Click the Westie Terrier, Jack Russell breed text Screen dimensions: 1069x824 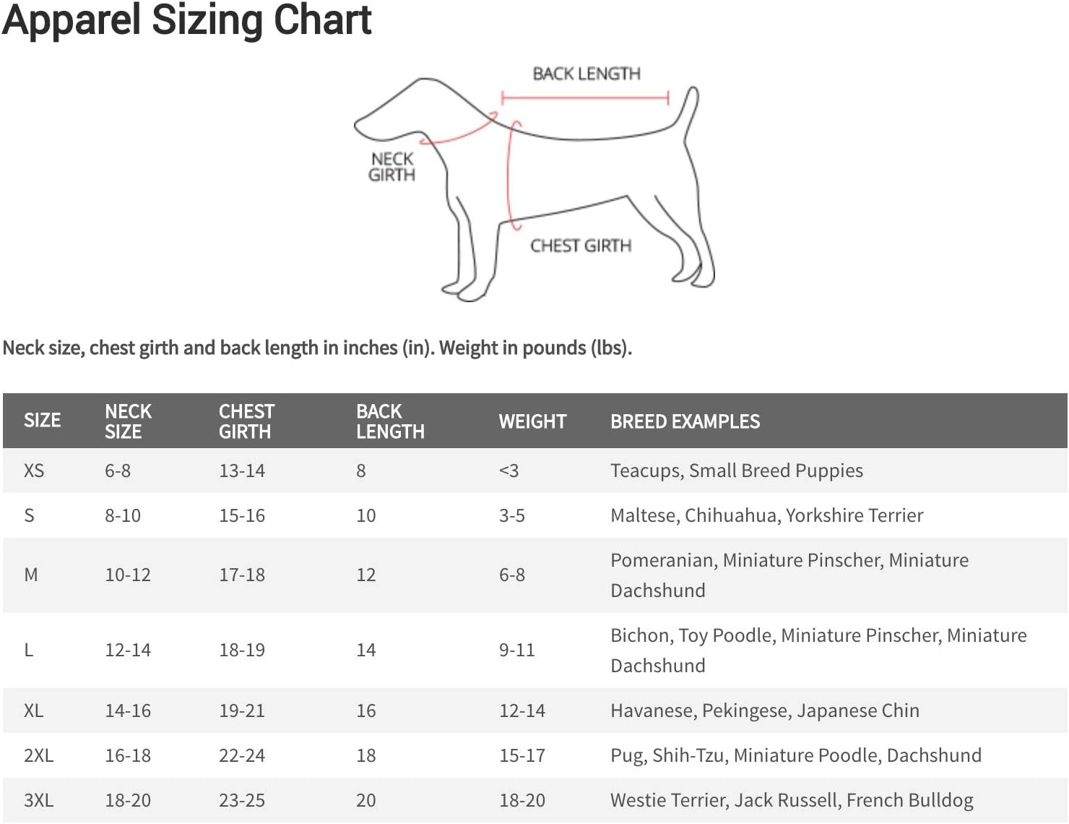pyautogui.click(x=792, y=800)
